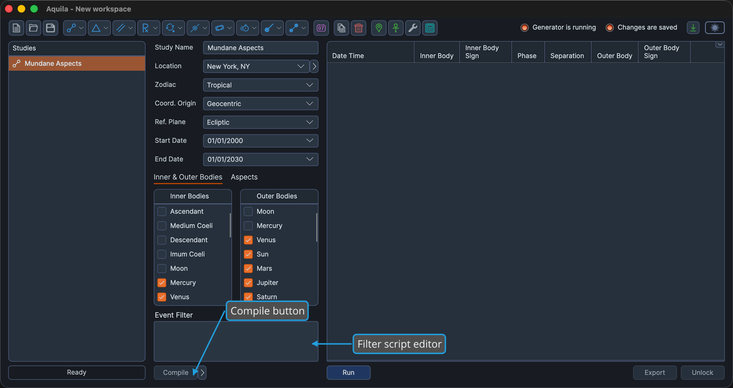This screenshot has width=733, height=388.
Task: Click the sun theme toggle icon
Action: pos(715,28)
